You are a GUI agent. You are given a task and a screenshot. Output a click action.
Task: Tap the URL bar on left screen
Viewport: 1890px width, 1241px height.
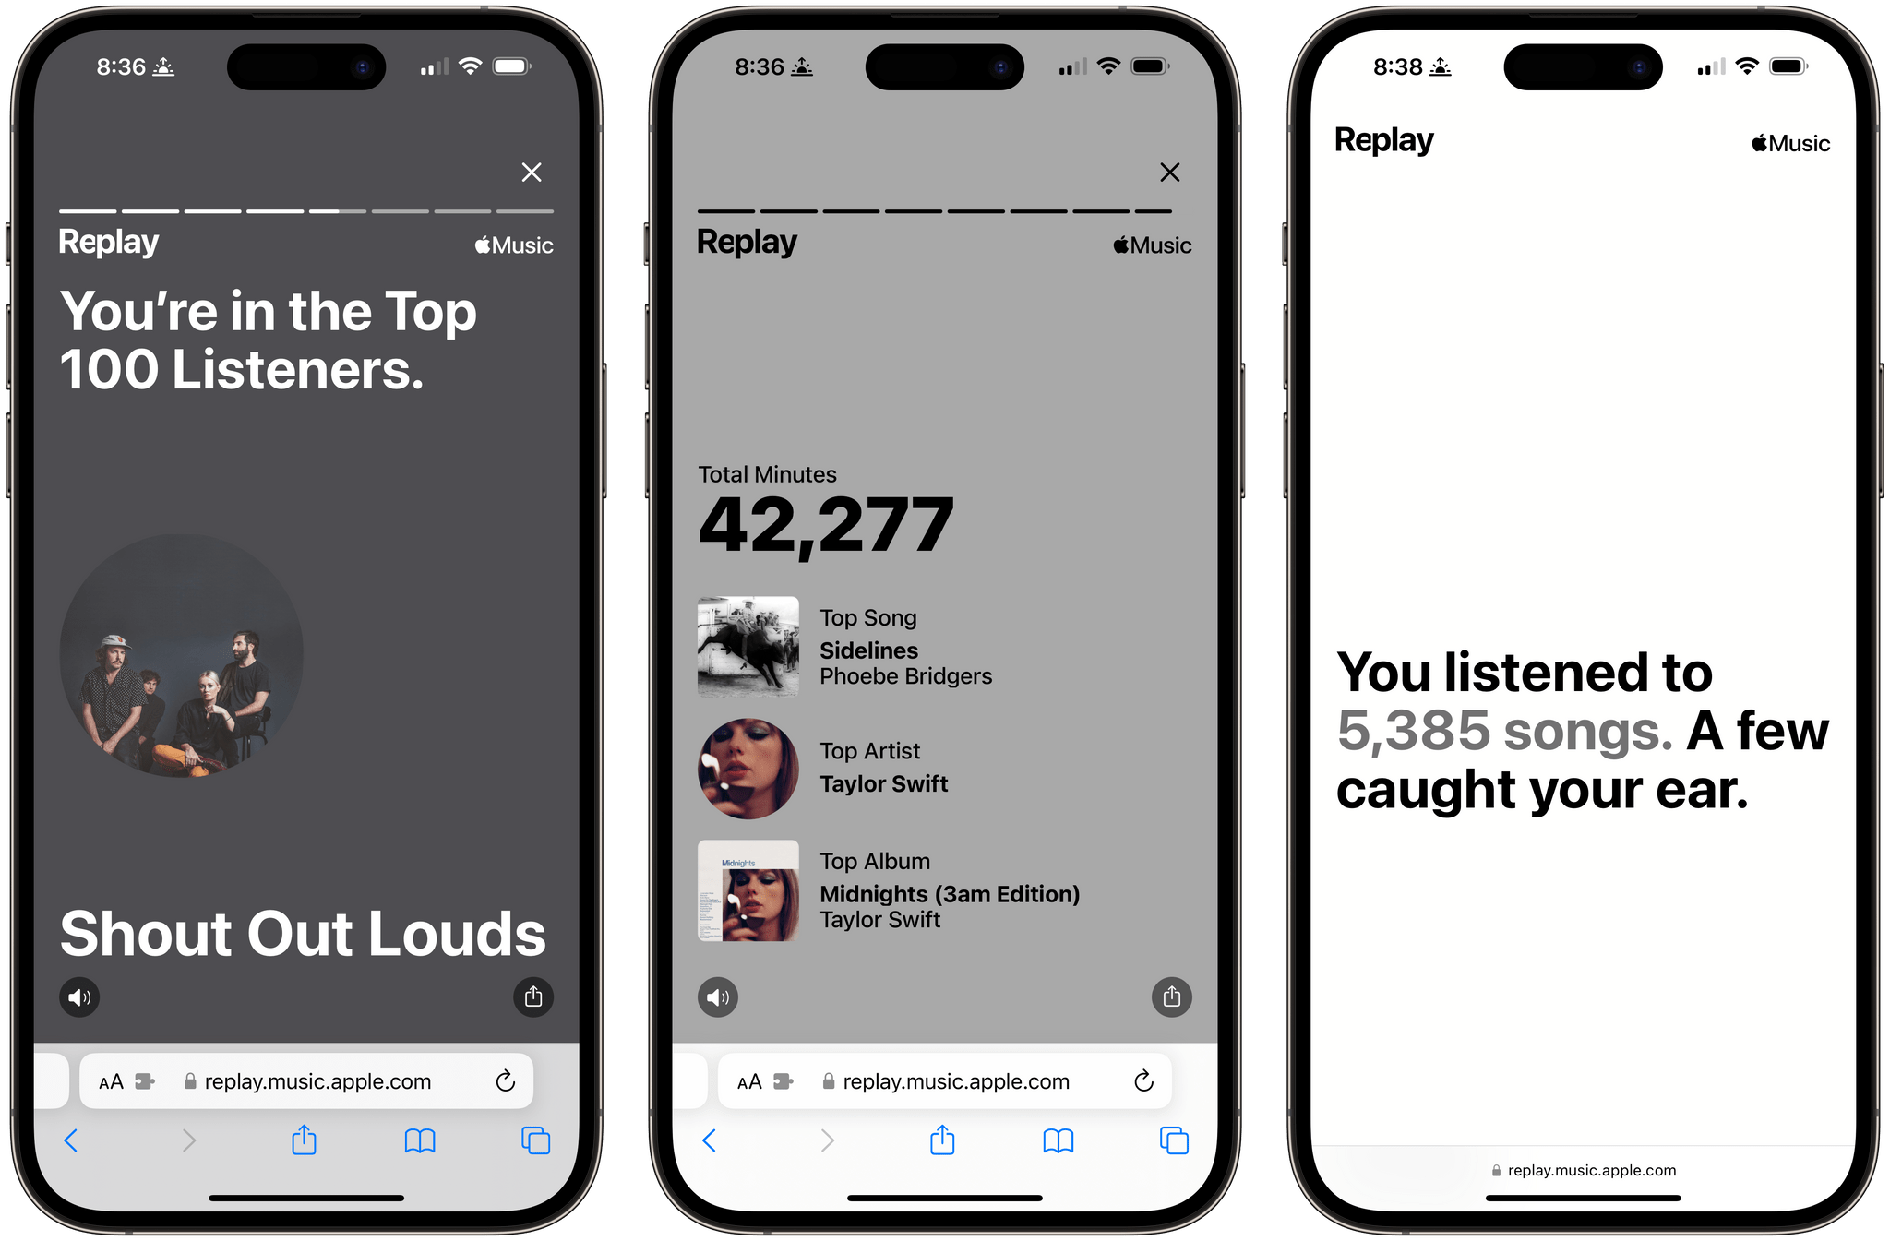pyautogui.click(x=318, y=1073)
